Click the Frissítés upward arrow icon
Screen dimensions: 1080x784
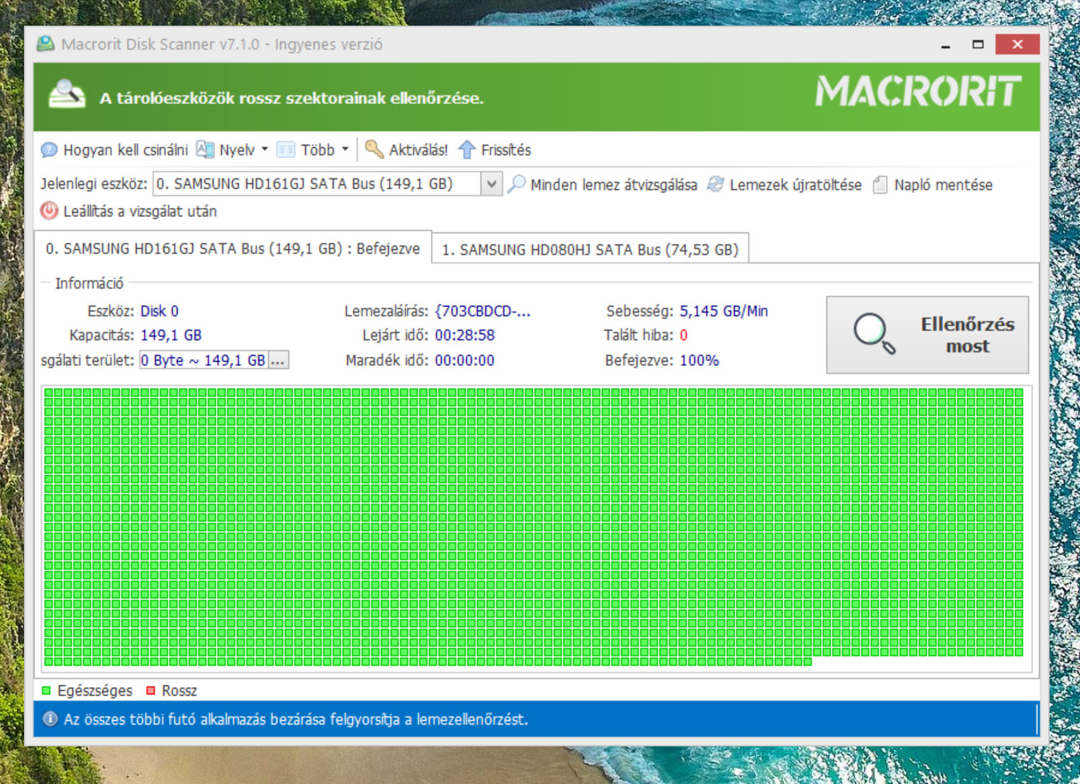(467, 150)
